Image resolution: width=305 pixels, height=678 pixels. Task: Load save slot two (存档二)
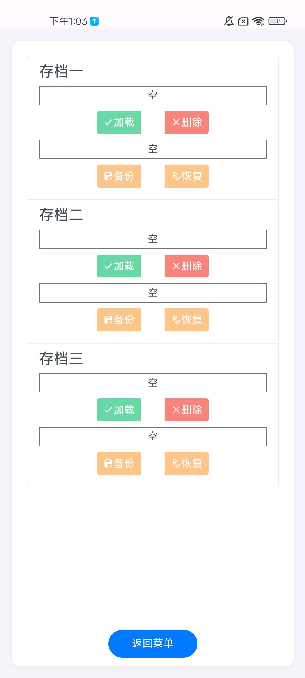119,266
